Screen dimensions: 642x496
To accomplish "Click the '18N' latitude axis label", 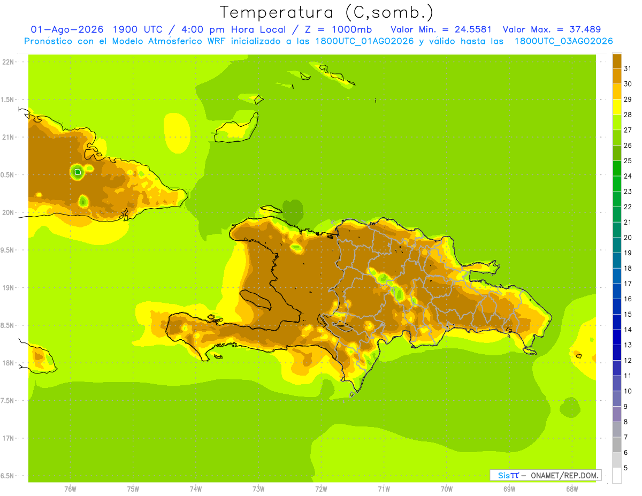I will [8, 363].
